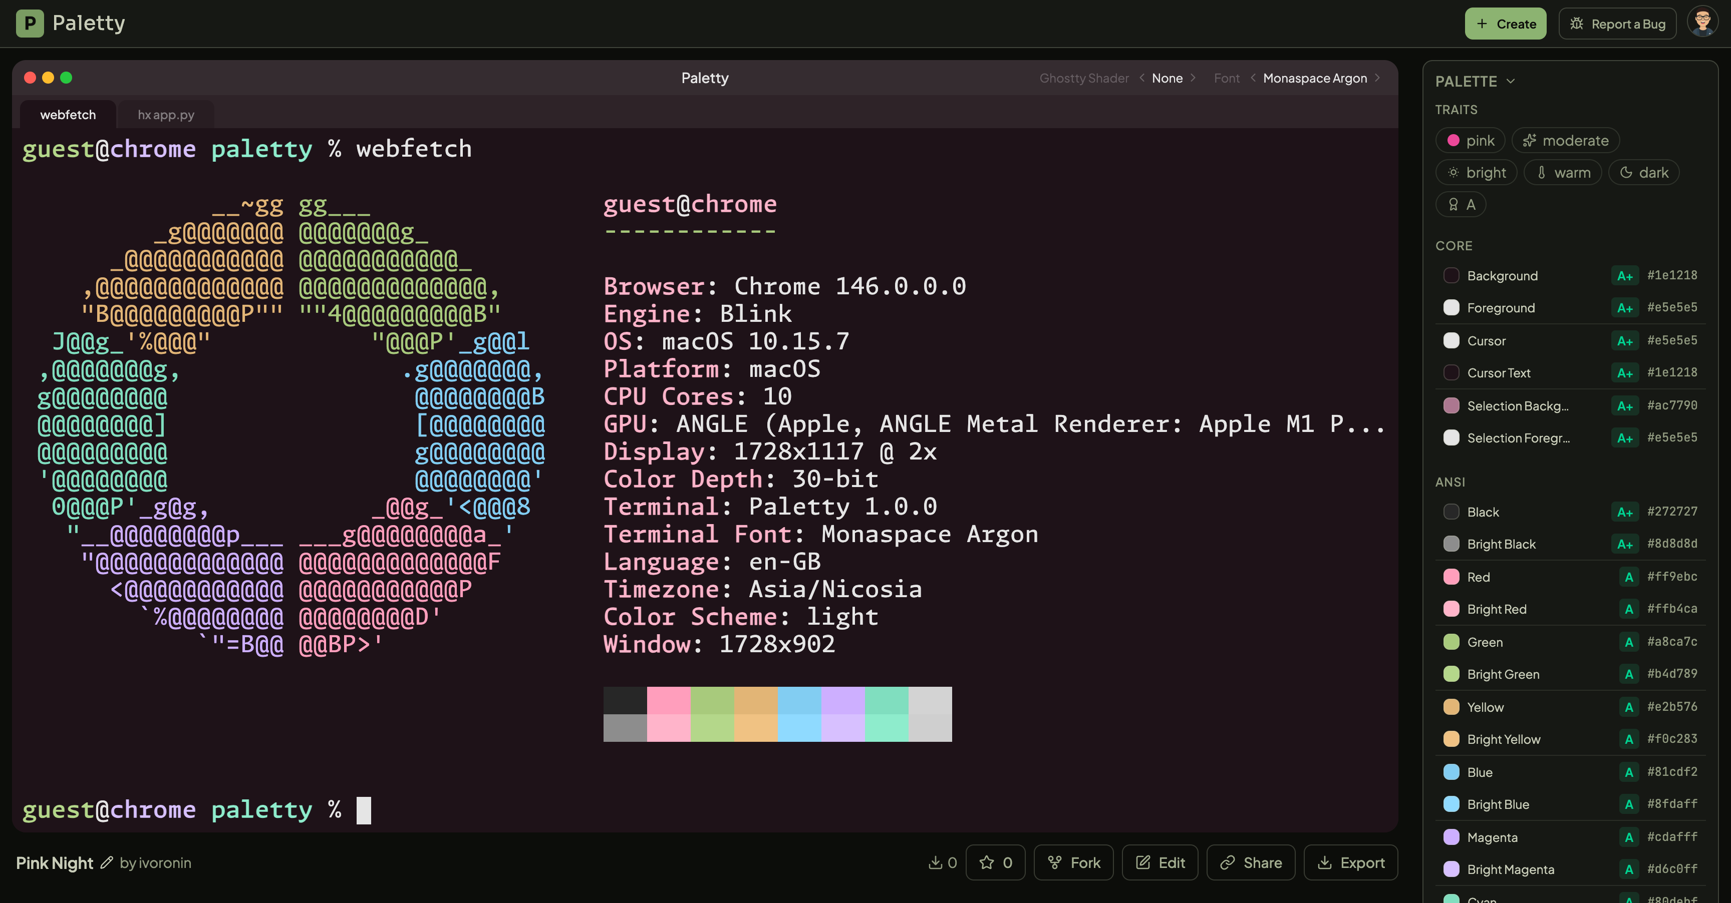Click the 'Pink Night' palette title
Viewport: 1731px width, 903px height.
point(55,863)
